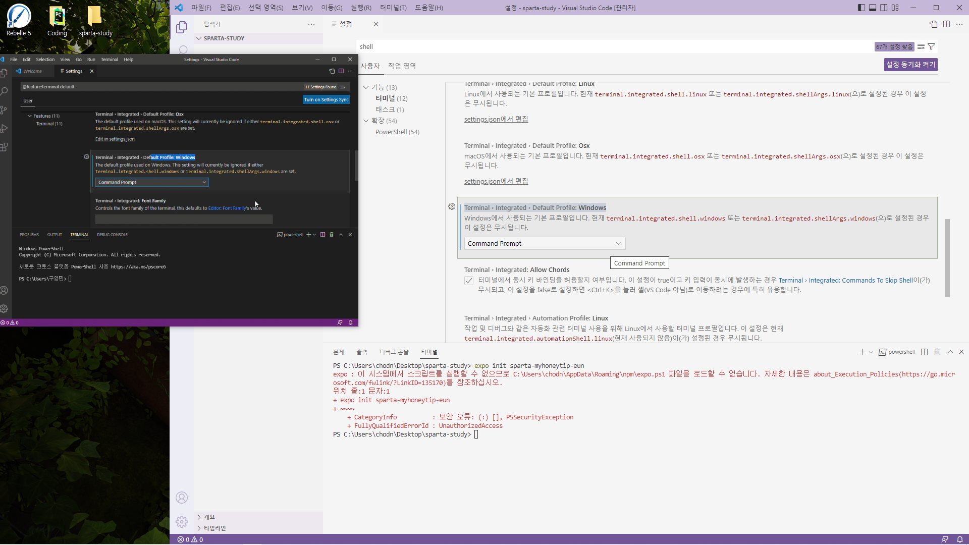Open gear for Default Profile: Windows in purple window
This screenshot has width=969, height=545.
452,206
